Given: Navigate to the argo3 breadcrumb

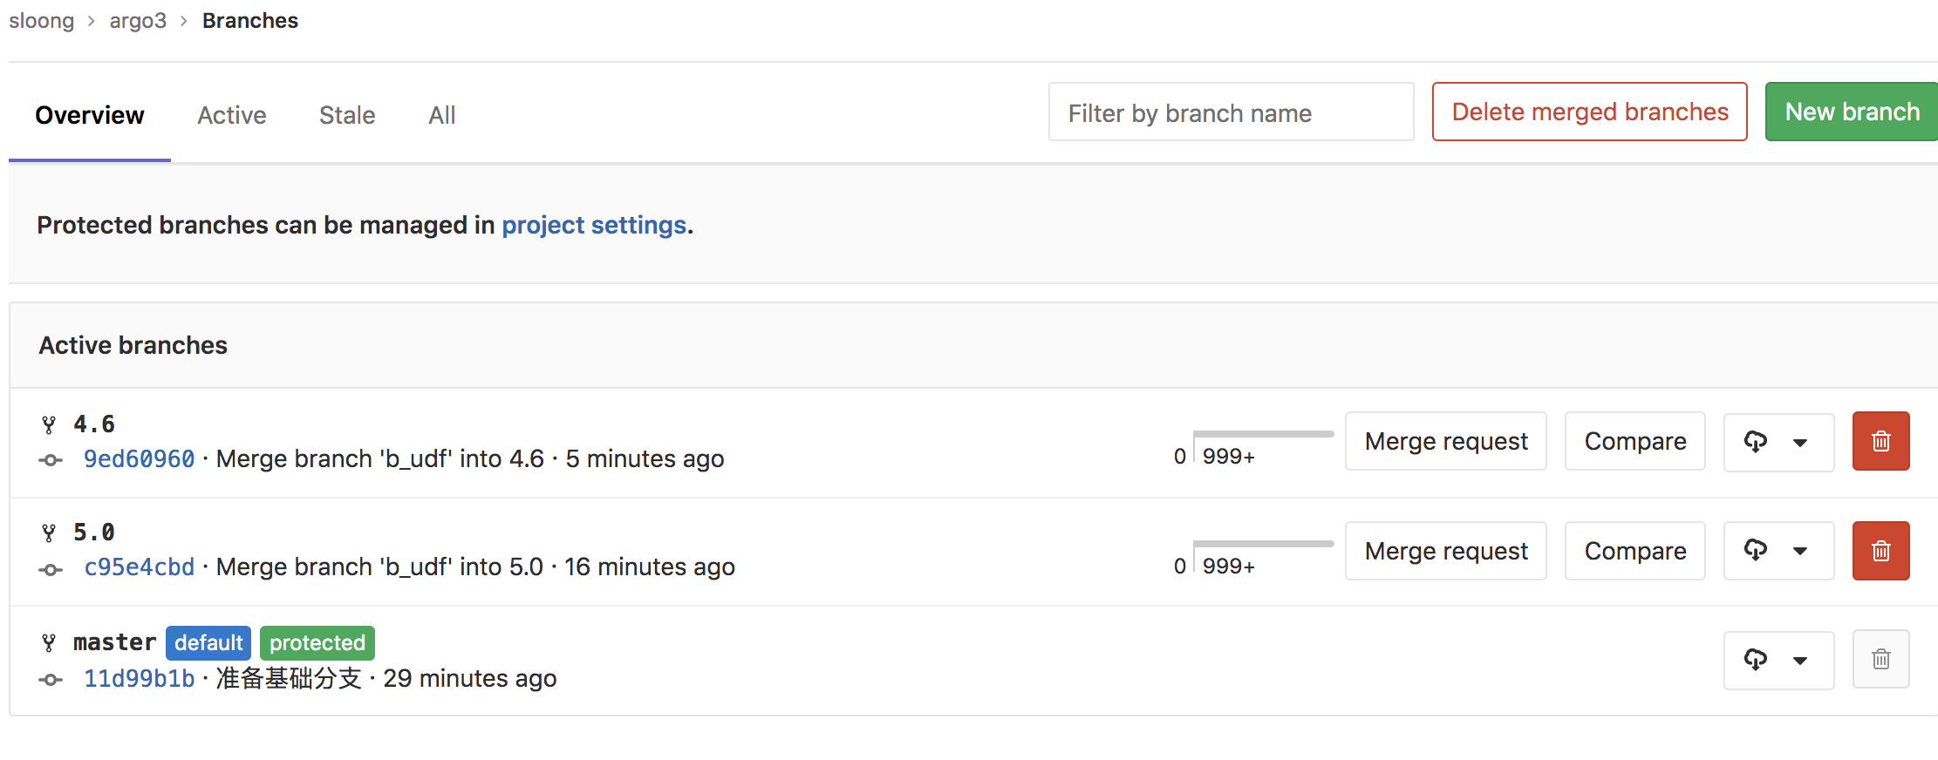Looking at the screenshot, I should pos(138,20).
